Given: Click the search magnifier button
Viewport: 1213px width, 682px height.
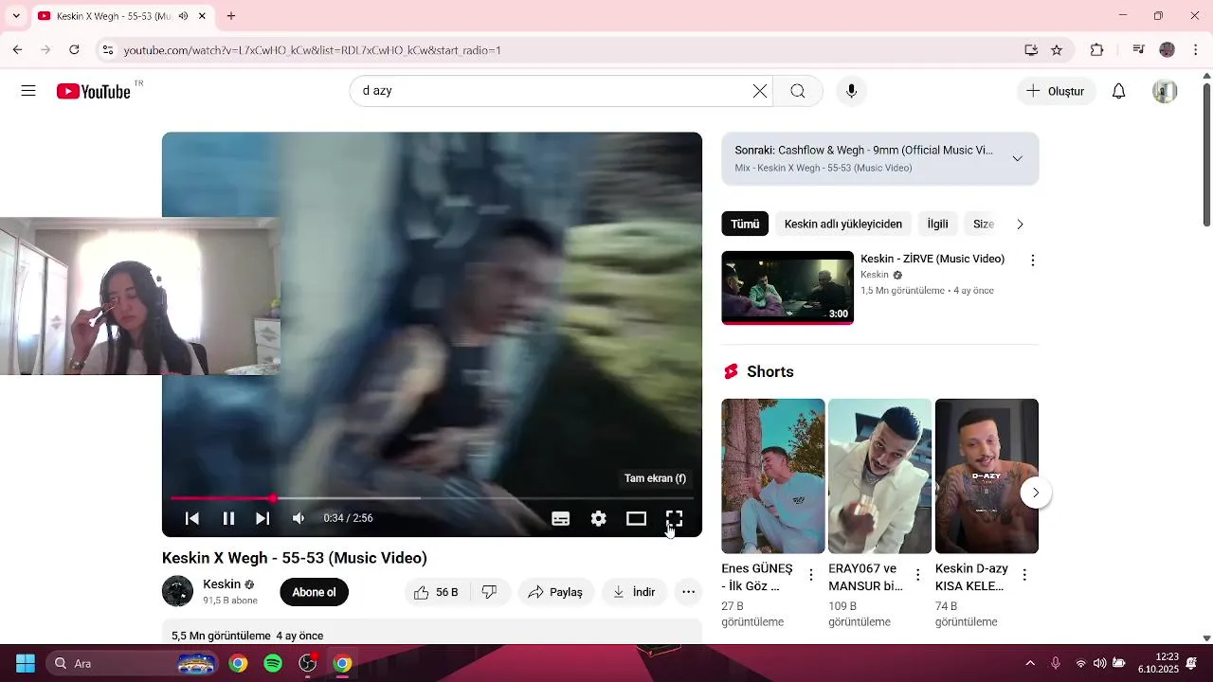Looking at the screenshot, I should [798, 91].
